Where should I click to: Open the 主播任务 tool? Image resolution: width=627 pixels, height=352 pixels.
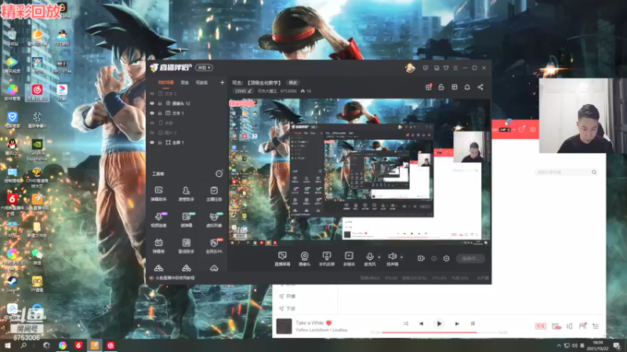click(x=214, y=193)
